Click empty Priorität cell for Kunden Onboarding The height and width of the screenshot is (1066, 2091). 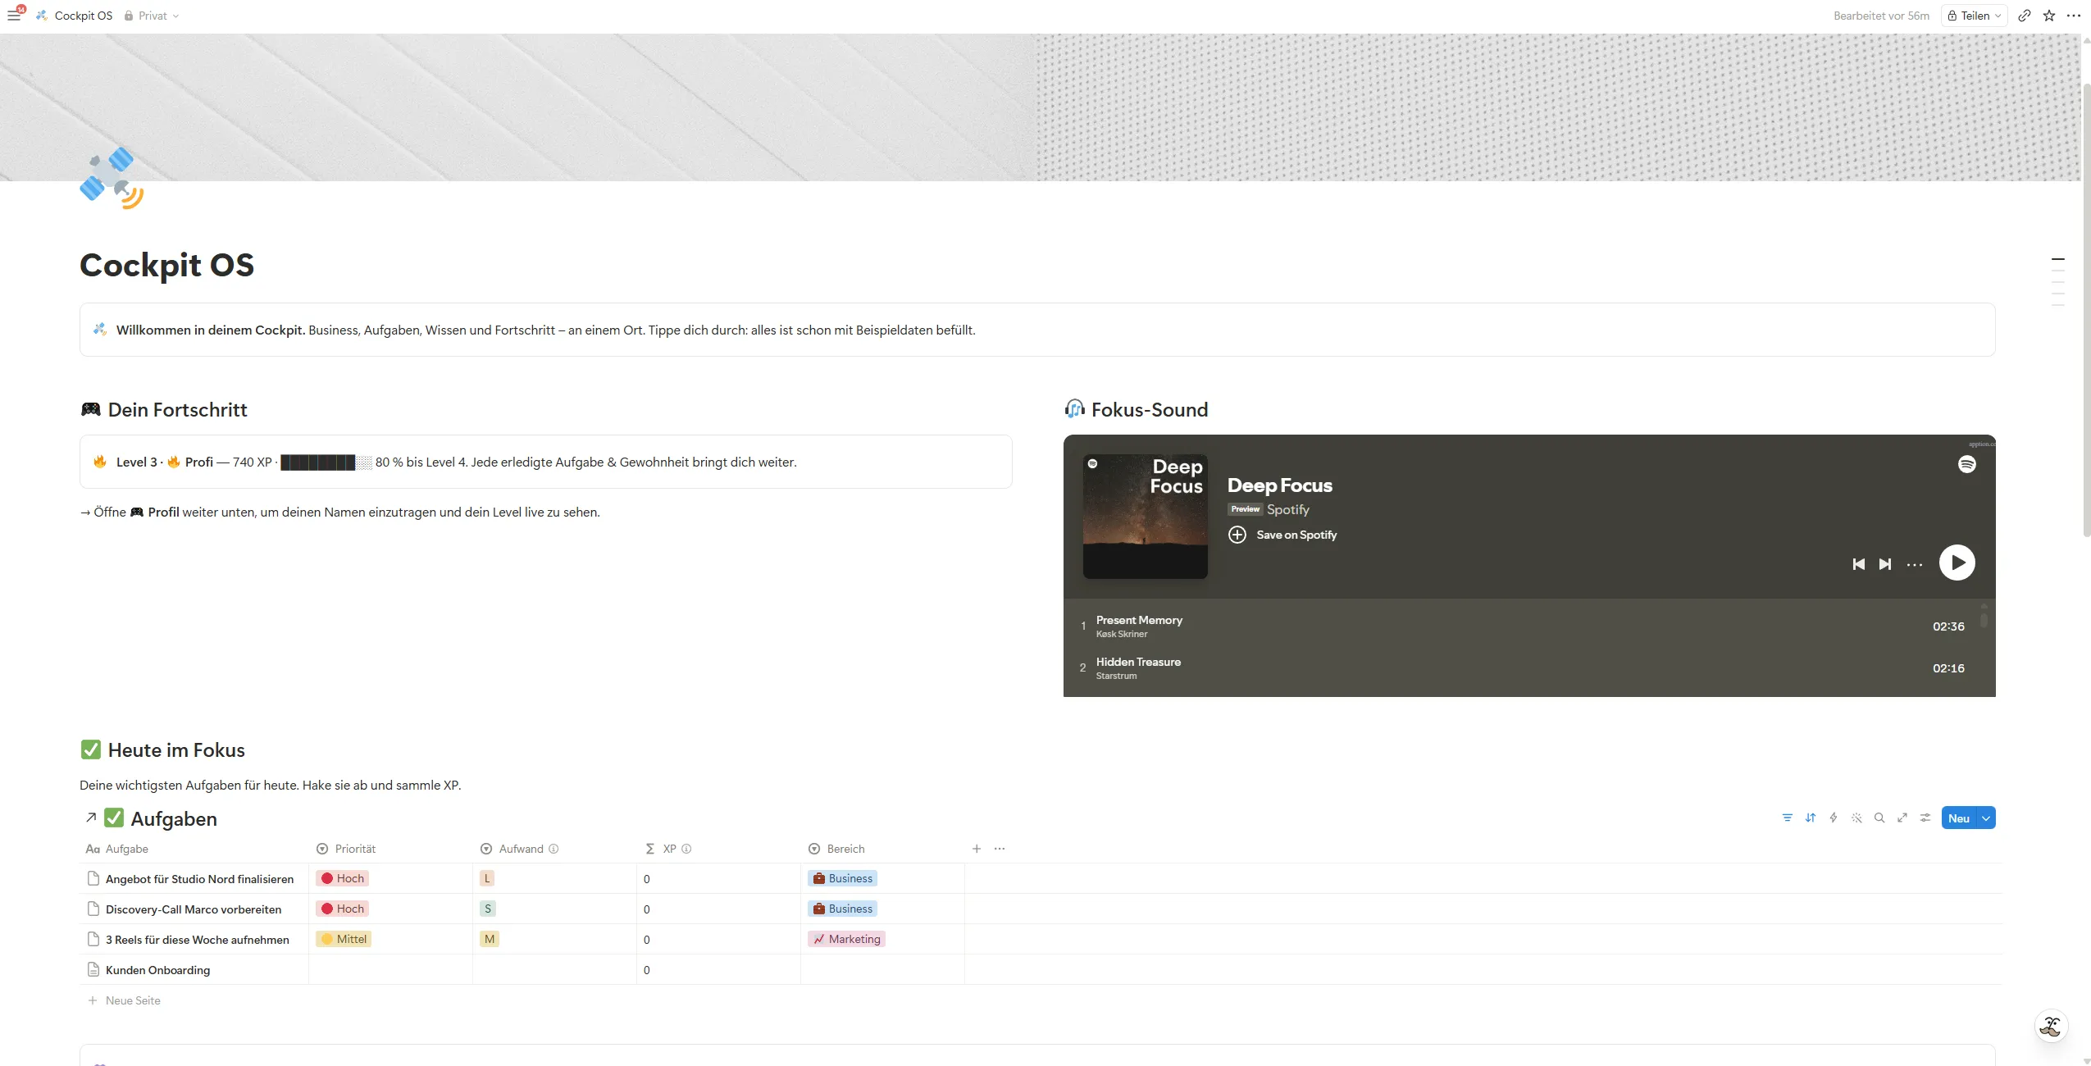click(391, 970)
